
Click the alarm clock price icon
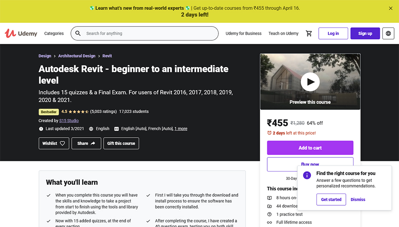269,133
